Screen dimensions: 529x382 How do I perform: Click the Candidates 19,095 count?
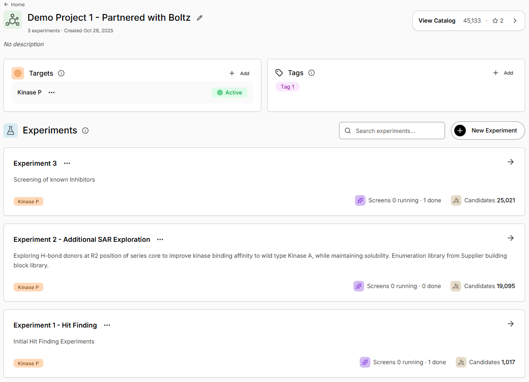489,286
